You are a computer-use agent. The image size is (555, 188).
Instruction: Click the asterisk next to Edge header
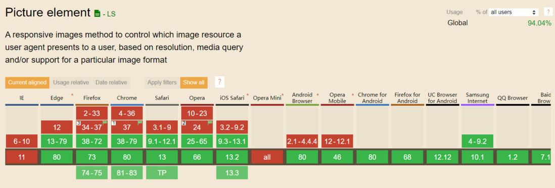(x=72, y=95)
